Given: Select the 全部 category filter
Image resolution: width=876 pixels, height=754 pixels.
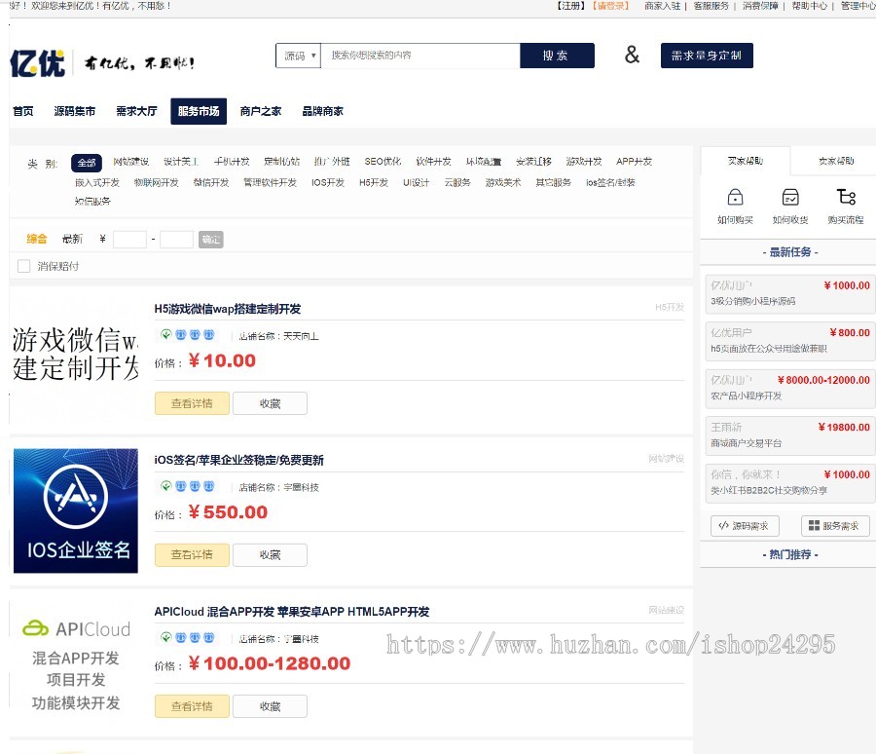Looking at the screenshot, I should pos(87,163).
